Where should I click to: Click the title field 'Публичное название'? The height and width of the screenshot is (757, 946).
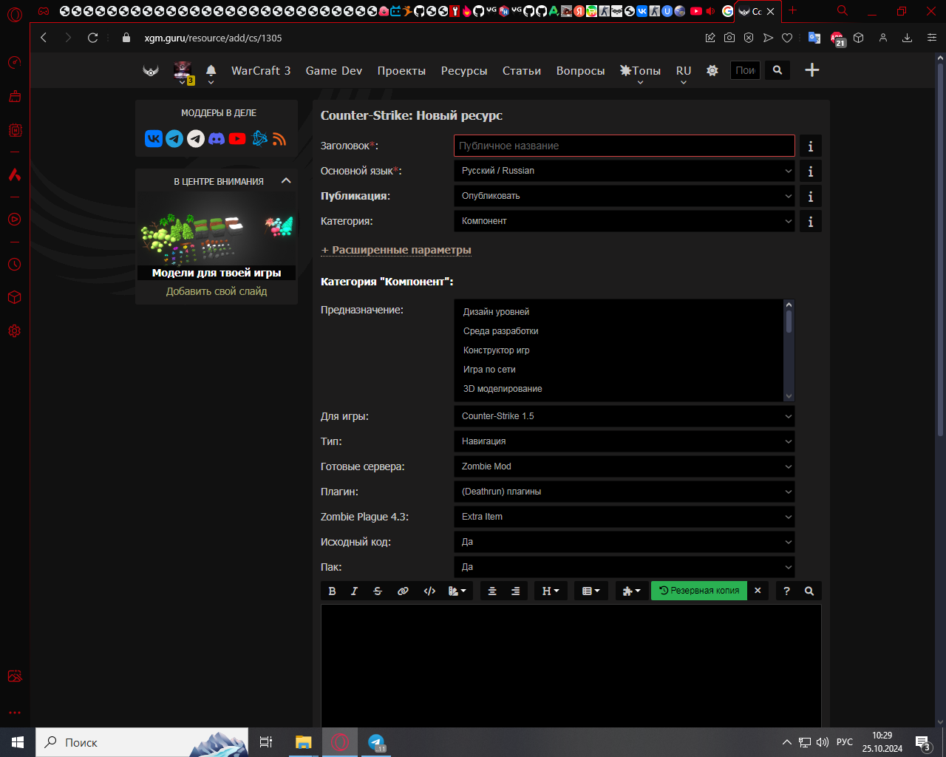pyautogui.click(x=625, y=146)
